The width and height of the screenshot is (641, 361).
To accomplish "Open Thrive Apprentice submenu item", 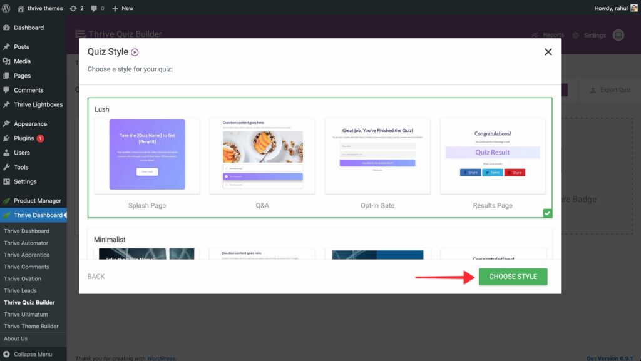I will pyautogui.click(x=26, y=255).
